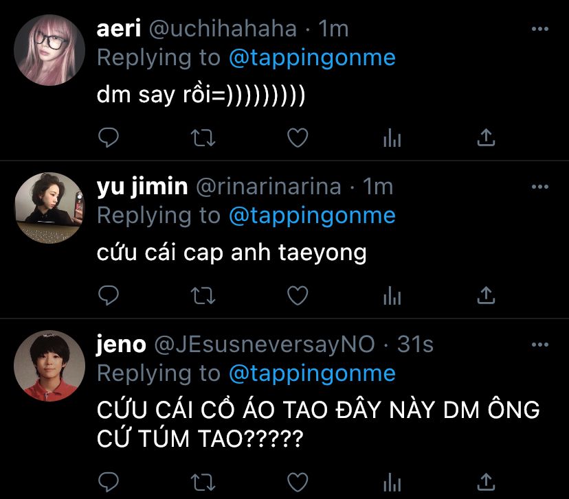Reply to aeri's tweet
This screenshot has width=569, height=499.
point(109,138)
